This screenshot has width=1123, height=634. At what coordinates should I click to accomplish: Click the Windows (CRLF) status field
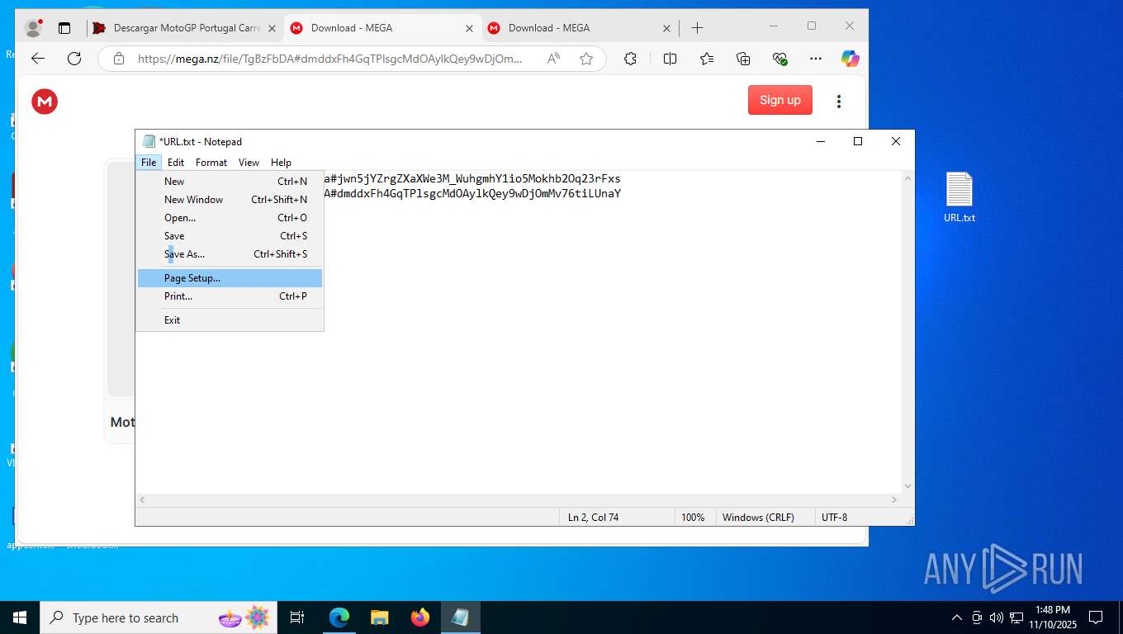[x=765, y=518]
